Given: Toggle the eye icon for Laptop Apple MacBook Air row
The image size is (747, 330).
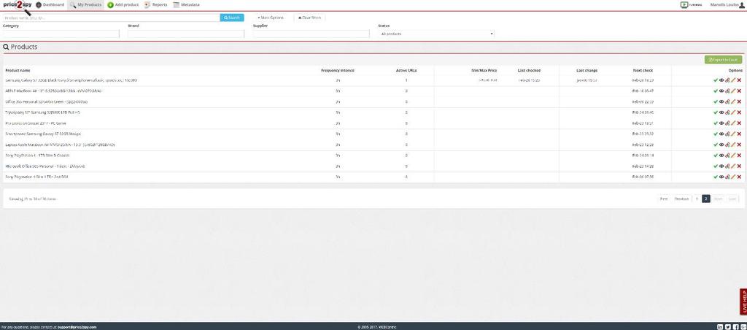Looking at the screenshot, I should point(721,145).
